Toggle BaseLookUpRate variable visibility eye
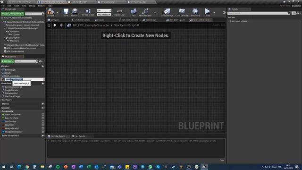 [43, 114]
